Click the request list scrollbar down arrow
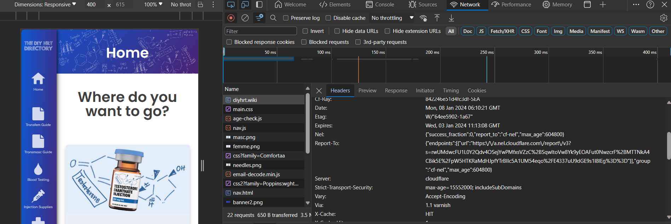This screenshot has width=671, height=224. coord(307,203)
